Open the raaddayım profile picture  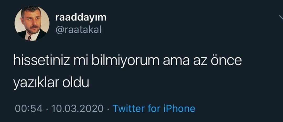click(x=32, y=23)
